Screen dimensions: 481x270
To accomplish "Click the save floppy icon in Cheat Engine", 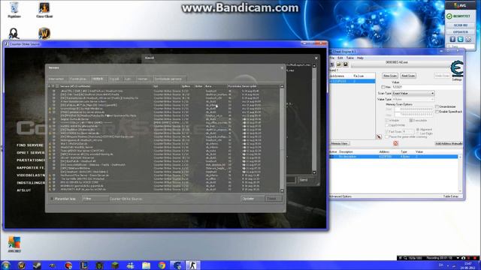I will 346,64.
